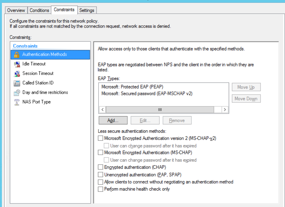Go to the Settings tab

[x=87, y=10]
